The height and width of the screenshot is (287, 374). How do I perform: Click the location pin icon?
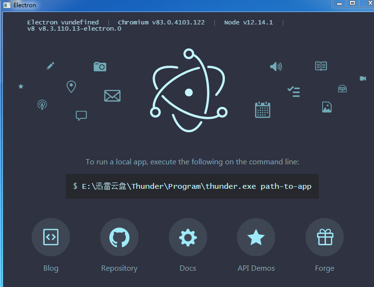click(71, 87)
